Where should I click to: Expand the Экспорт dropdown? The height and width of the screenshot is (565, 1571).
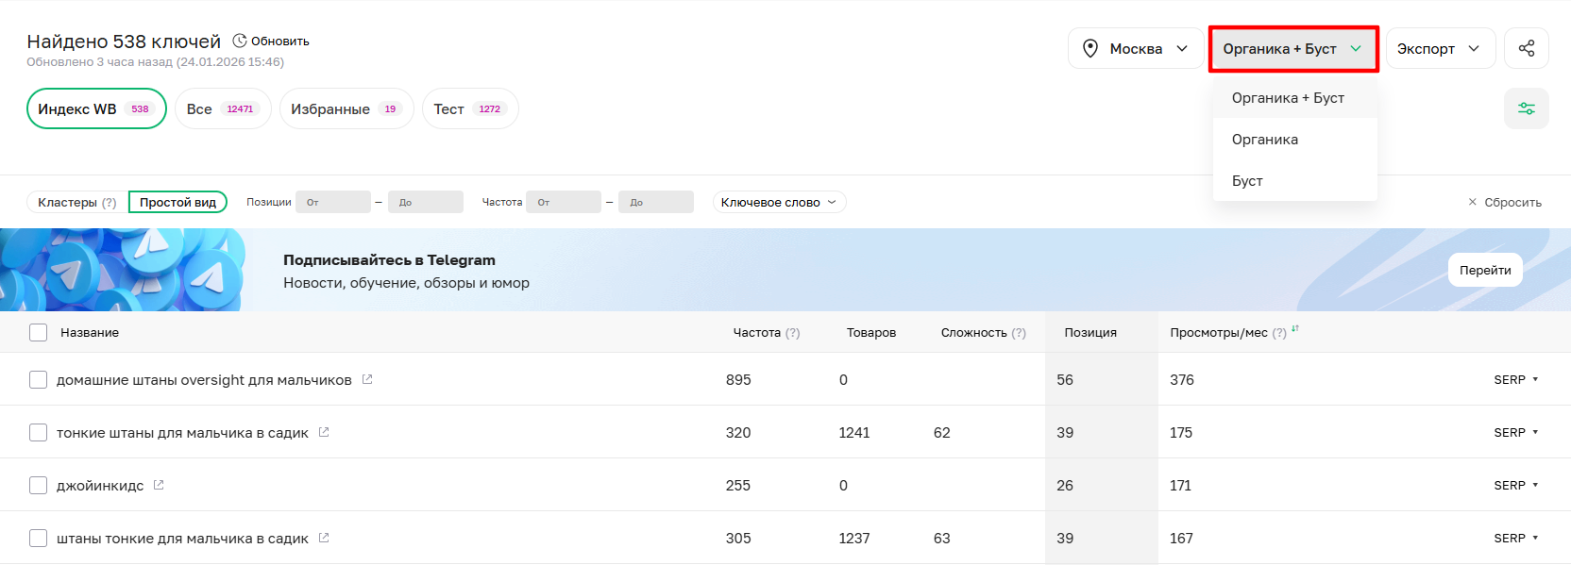tap(1439, 48)
